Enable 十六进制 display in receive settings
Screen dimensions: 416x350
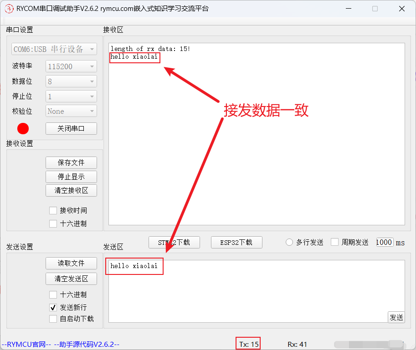[x=53, y=223]
